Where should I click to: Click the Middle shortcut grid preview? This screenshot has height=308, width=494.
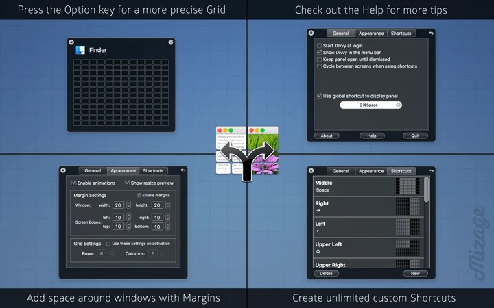pos(408,186)
